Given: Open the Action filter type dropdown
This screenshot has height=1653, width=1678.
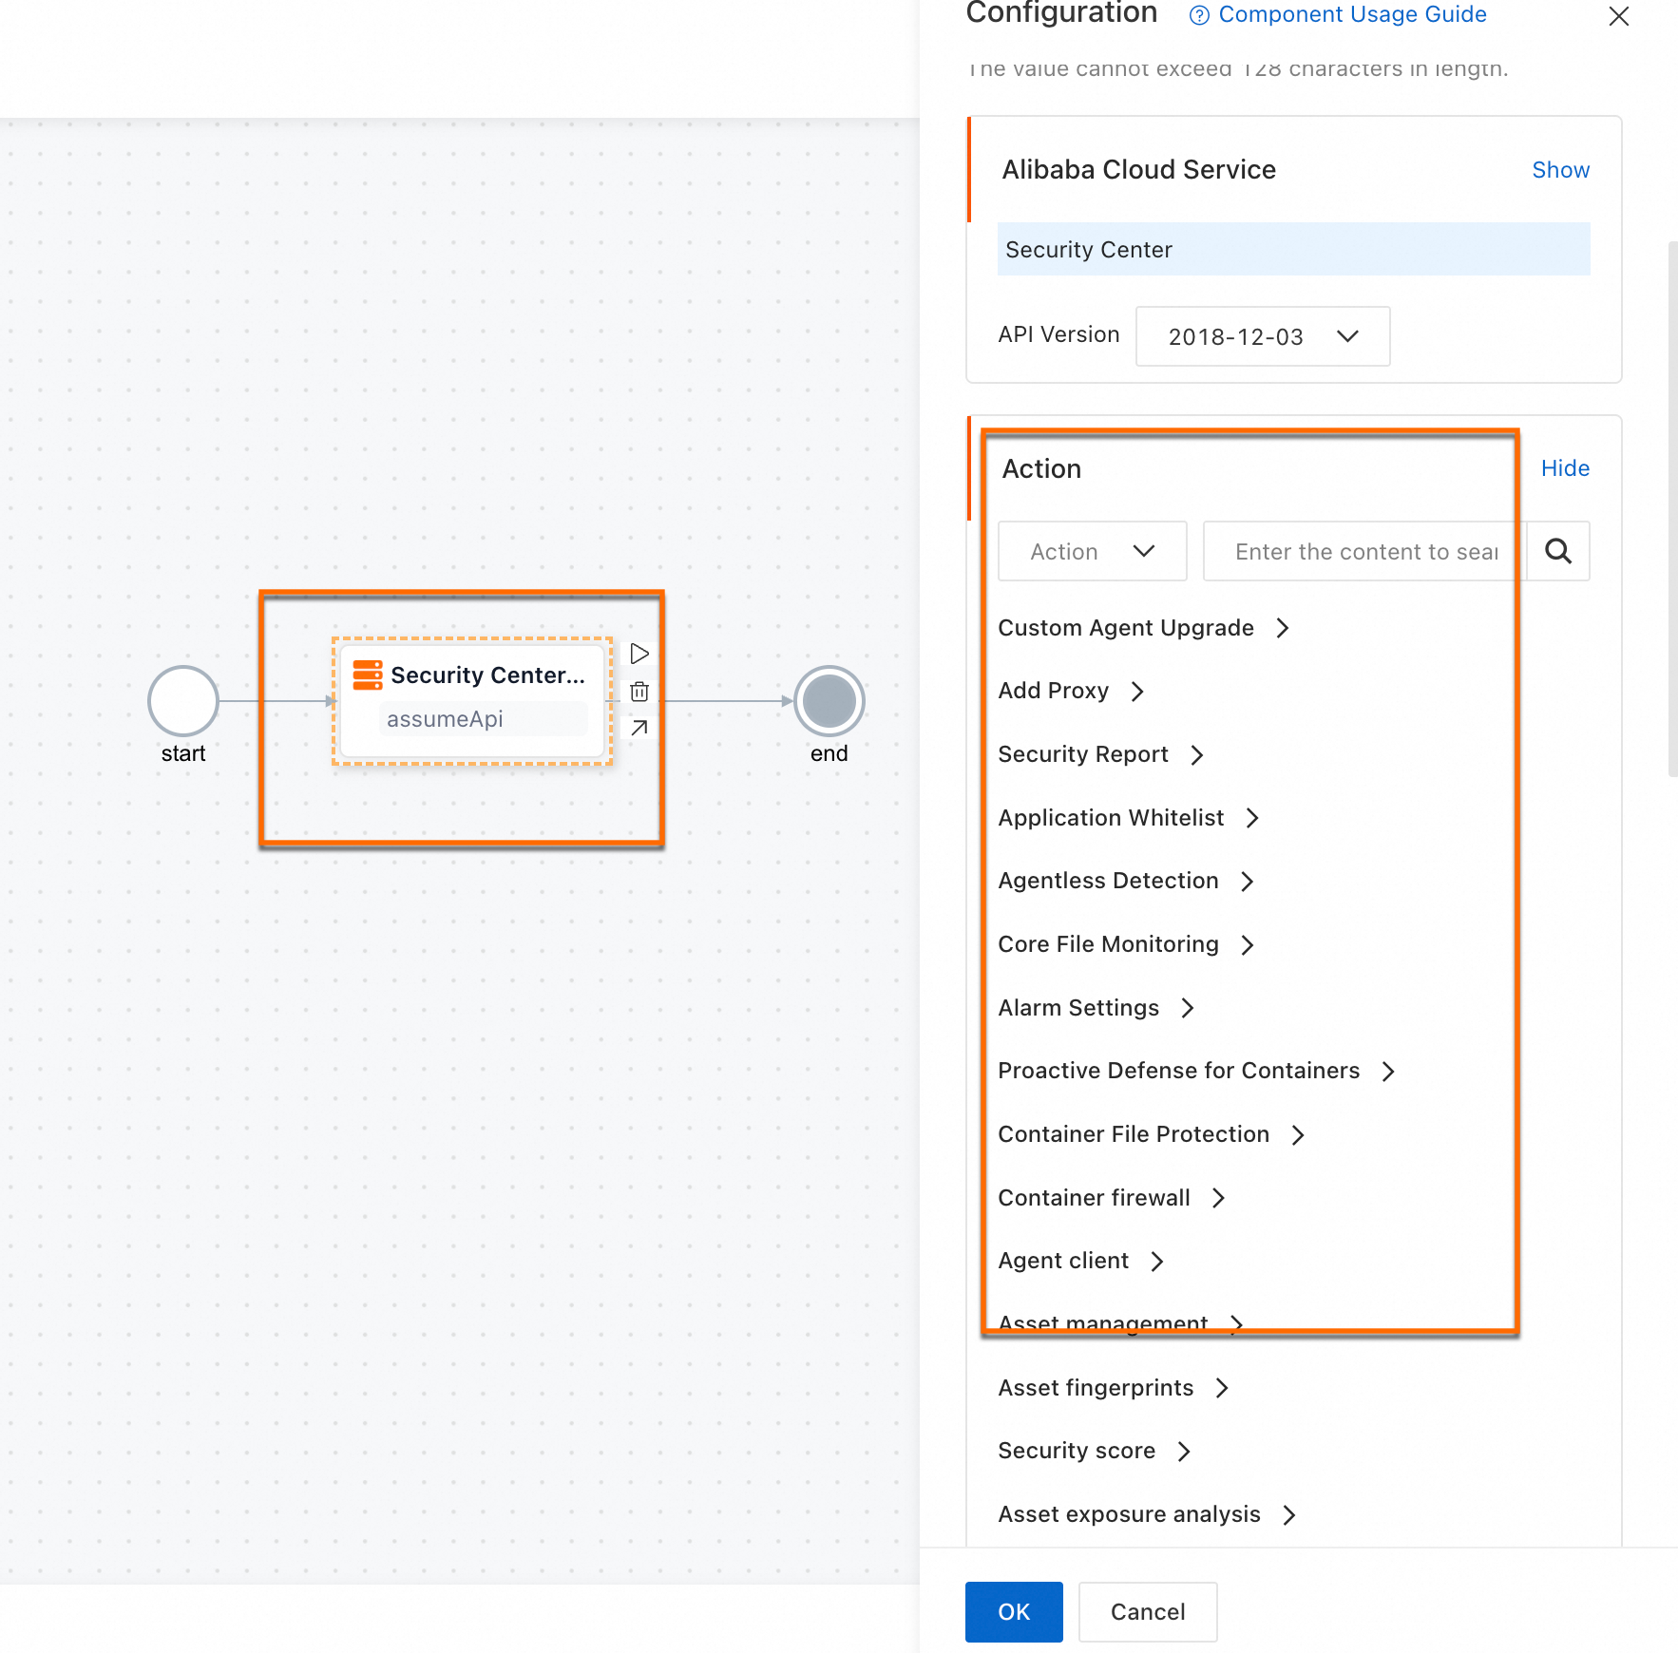Looking at the screenshot, I should pyautogui.click(x=1093, y=551).
